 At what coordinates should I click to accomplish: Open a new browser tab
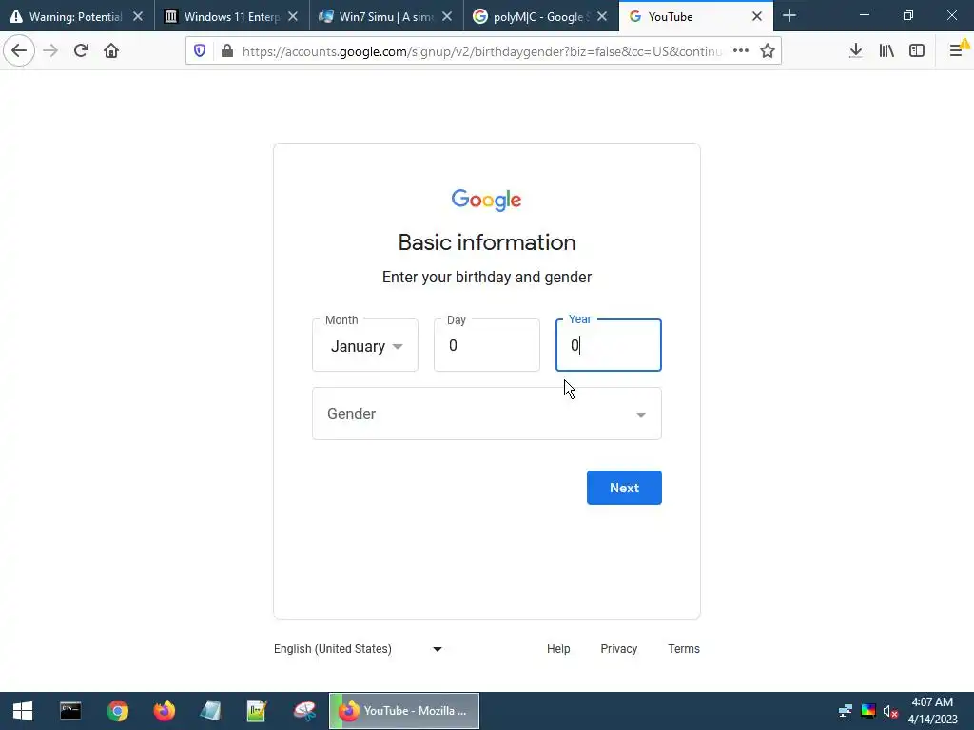789,16
